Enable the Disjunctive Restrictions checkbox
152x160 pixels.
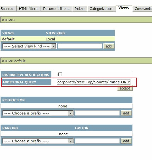point(60,74)
